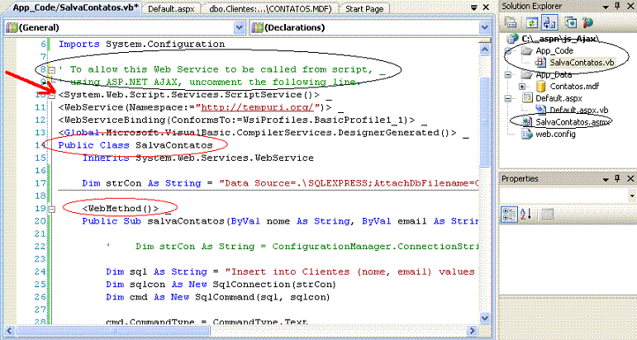637x340 pixels.
Task: Select SalvaContatos.asmx in Solution Explorer
Action: 573,121
